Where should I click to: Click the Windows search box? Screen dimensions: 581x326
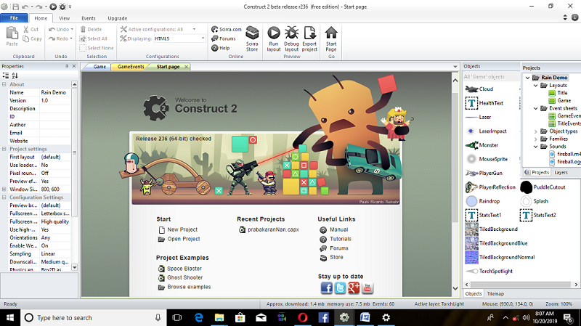[x=94, y=317]
